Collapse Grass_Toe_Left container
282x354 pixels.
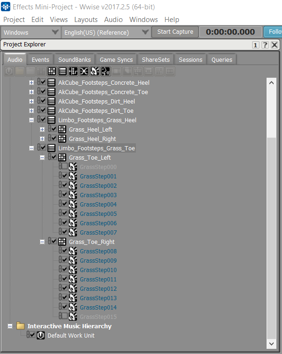click(x=42, y=158)
